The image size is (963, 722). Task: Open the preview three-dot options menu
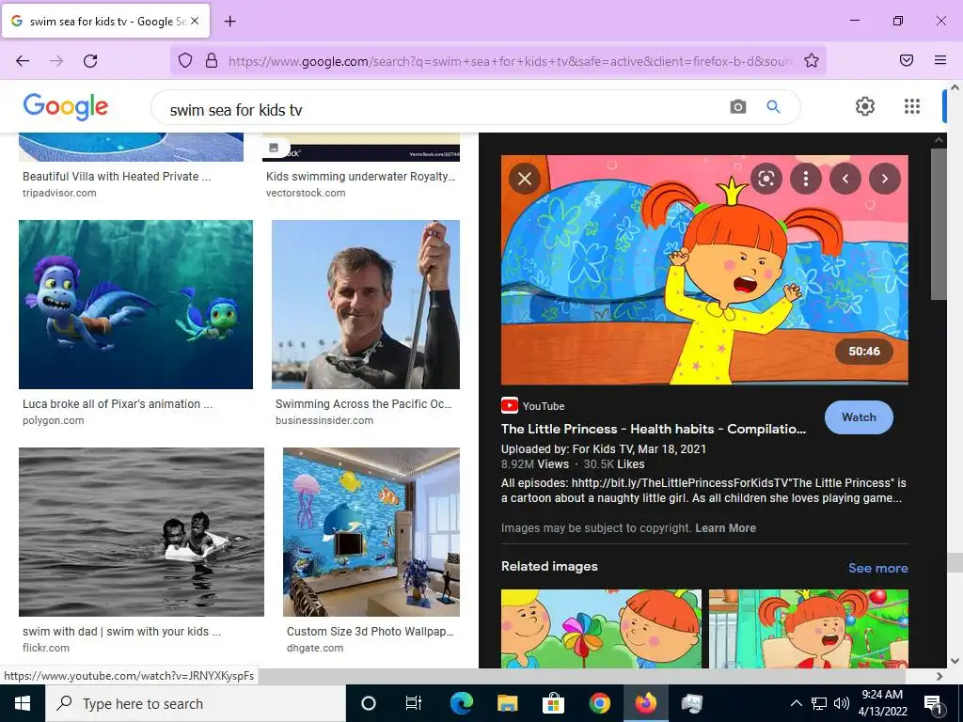click(806, 179)
